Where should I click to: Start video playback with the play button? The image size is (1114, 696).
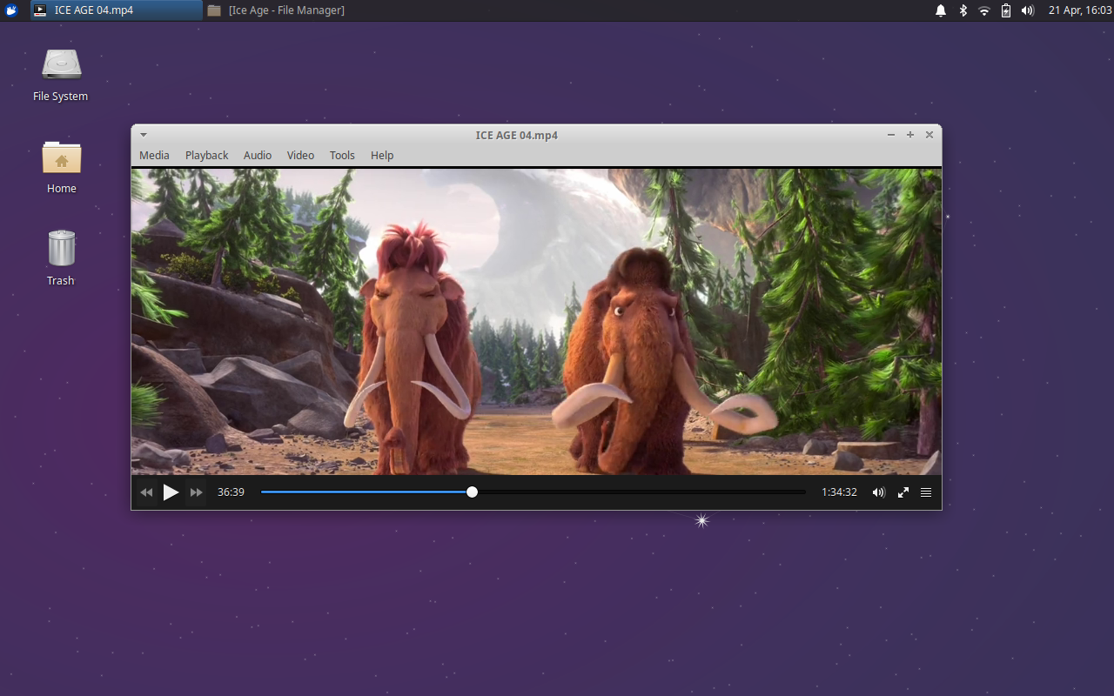click(x=171, y=492)
